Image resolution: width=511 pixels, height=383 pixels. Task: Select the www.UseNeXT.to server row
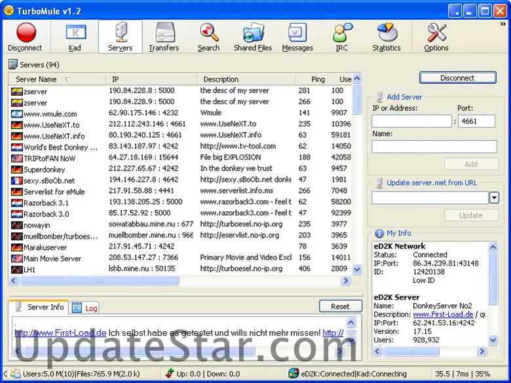(x=181, y=125)
